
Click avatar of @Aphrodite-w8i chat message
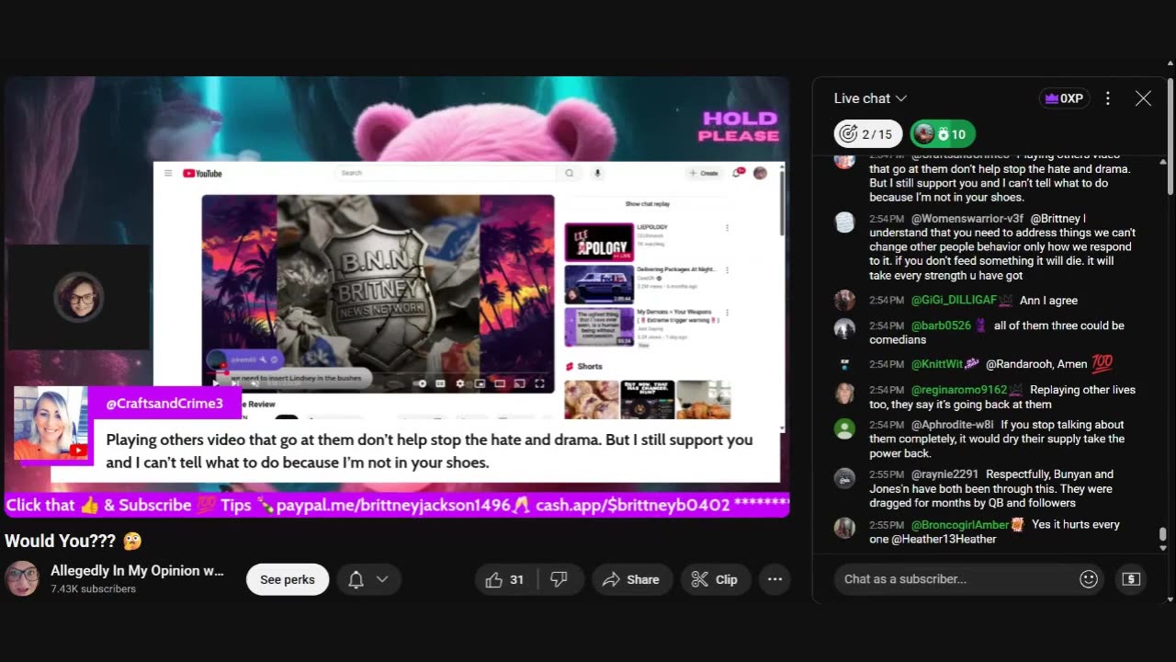click(844, 428)
